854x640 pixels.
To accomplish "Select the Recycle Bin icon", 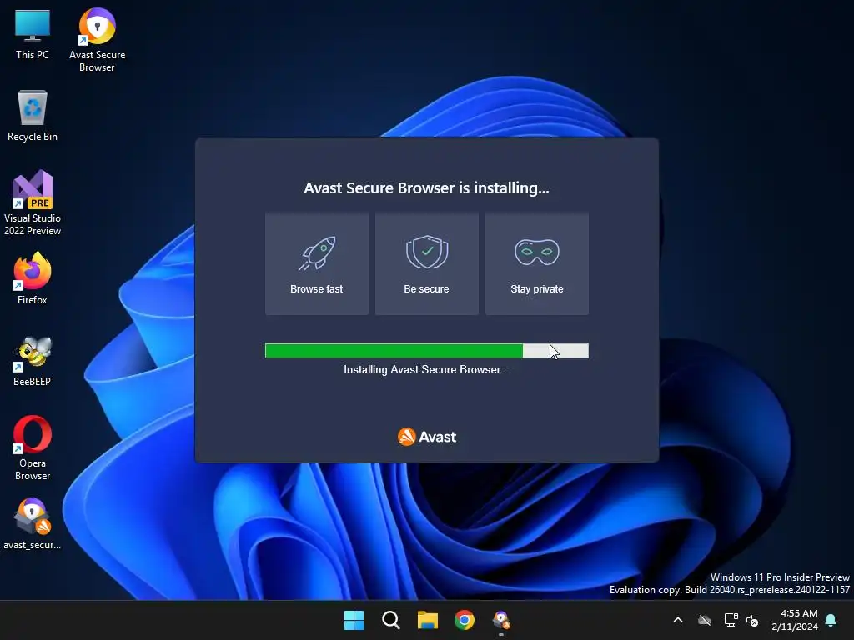I will 33,115.
